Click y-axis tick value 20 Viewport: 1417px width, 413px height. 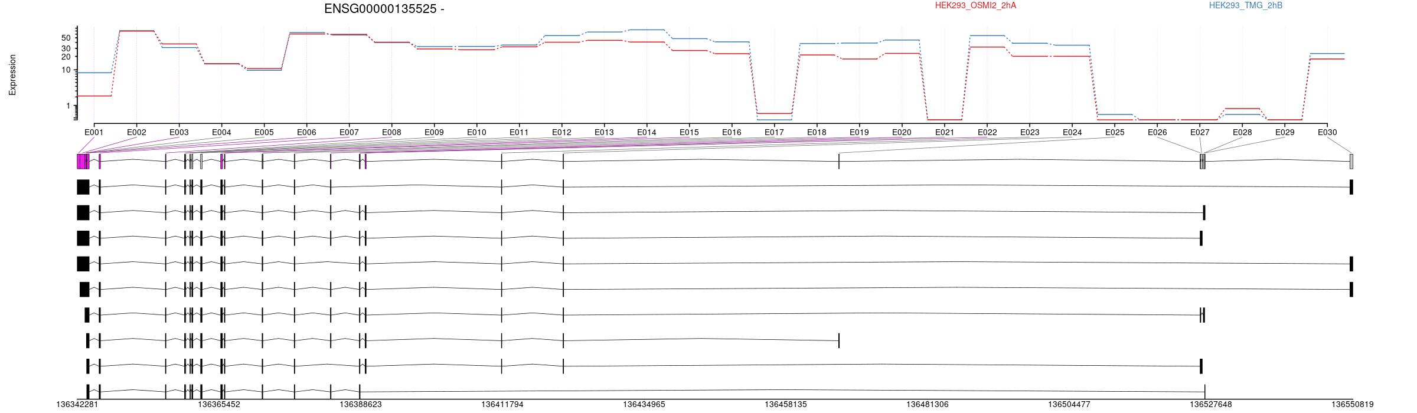tap(67, 57)
